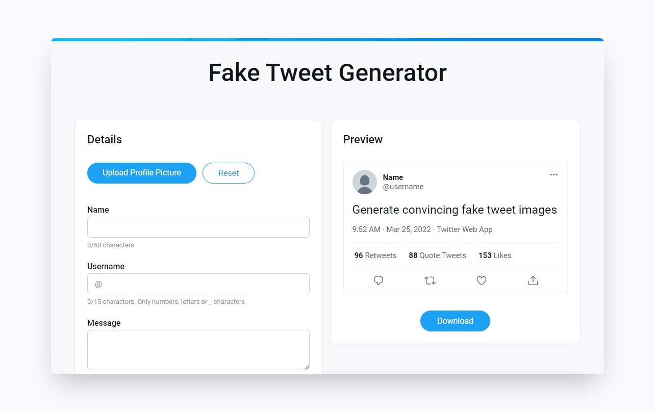Click the Message textarea resize handle
This screenshot has height=412, width=655.
pyautogui.click(x=306, y=367)
